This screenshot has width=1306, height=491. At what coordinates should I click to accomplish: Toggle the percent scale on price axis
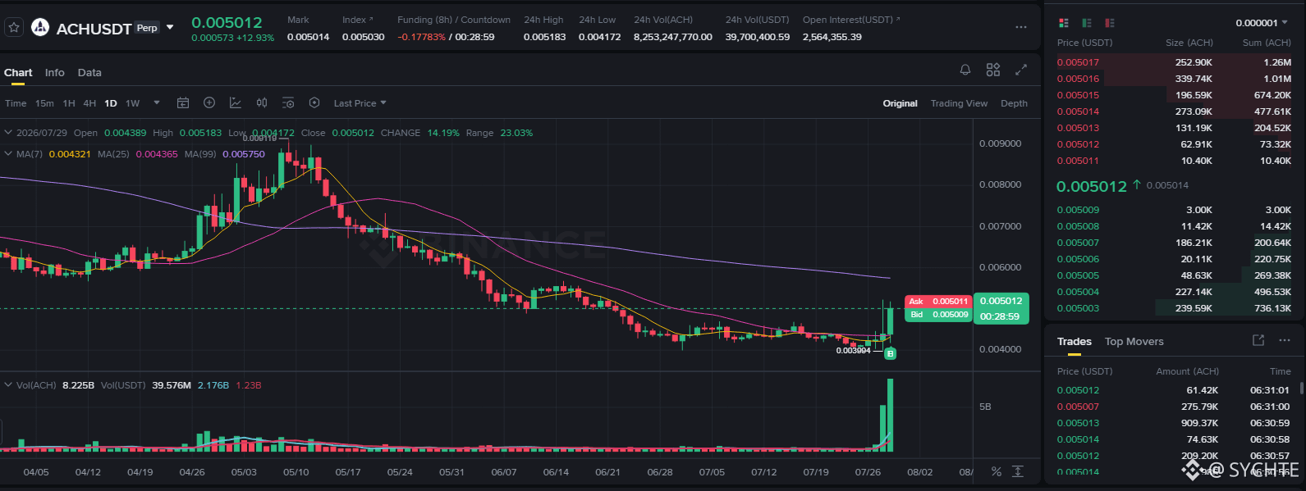coord(996,471)
